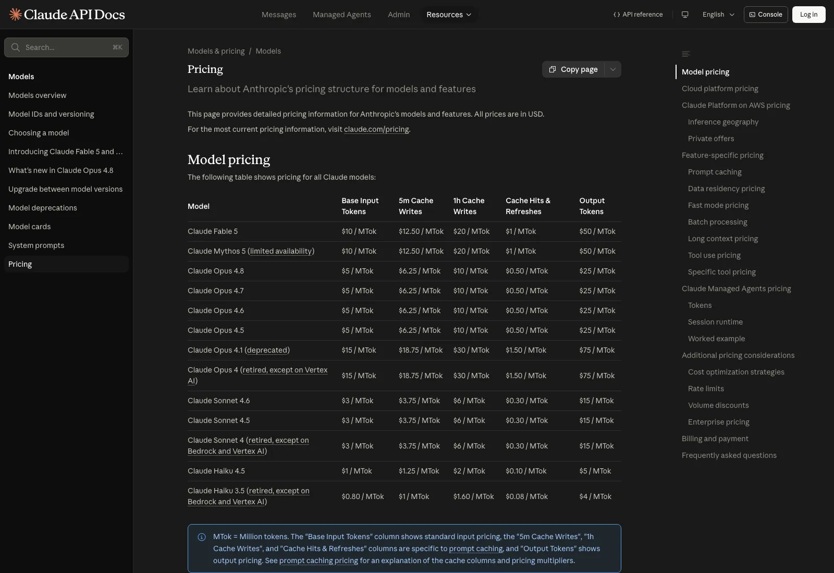Image resolution: width=834 pixels, height=573 pixels.
Task: Click the Log in button
Action: click(809, 15)
